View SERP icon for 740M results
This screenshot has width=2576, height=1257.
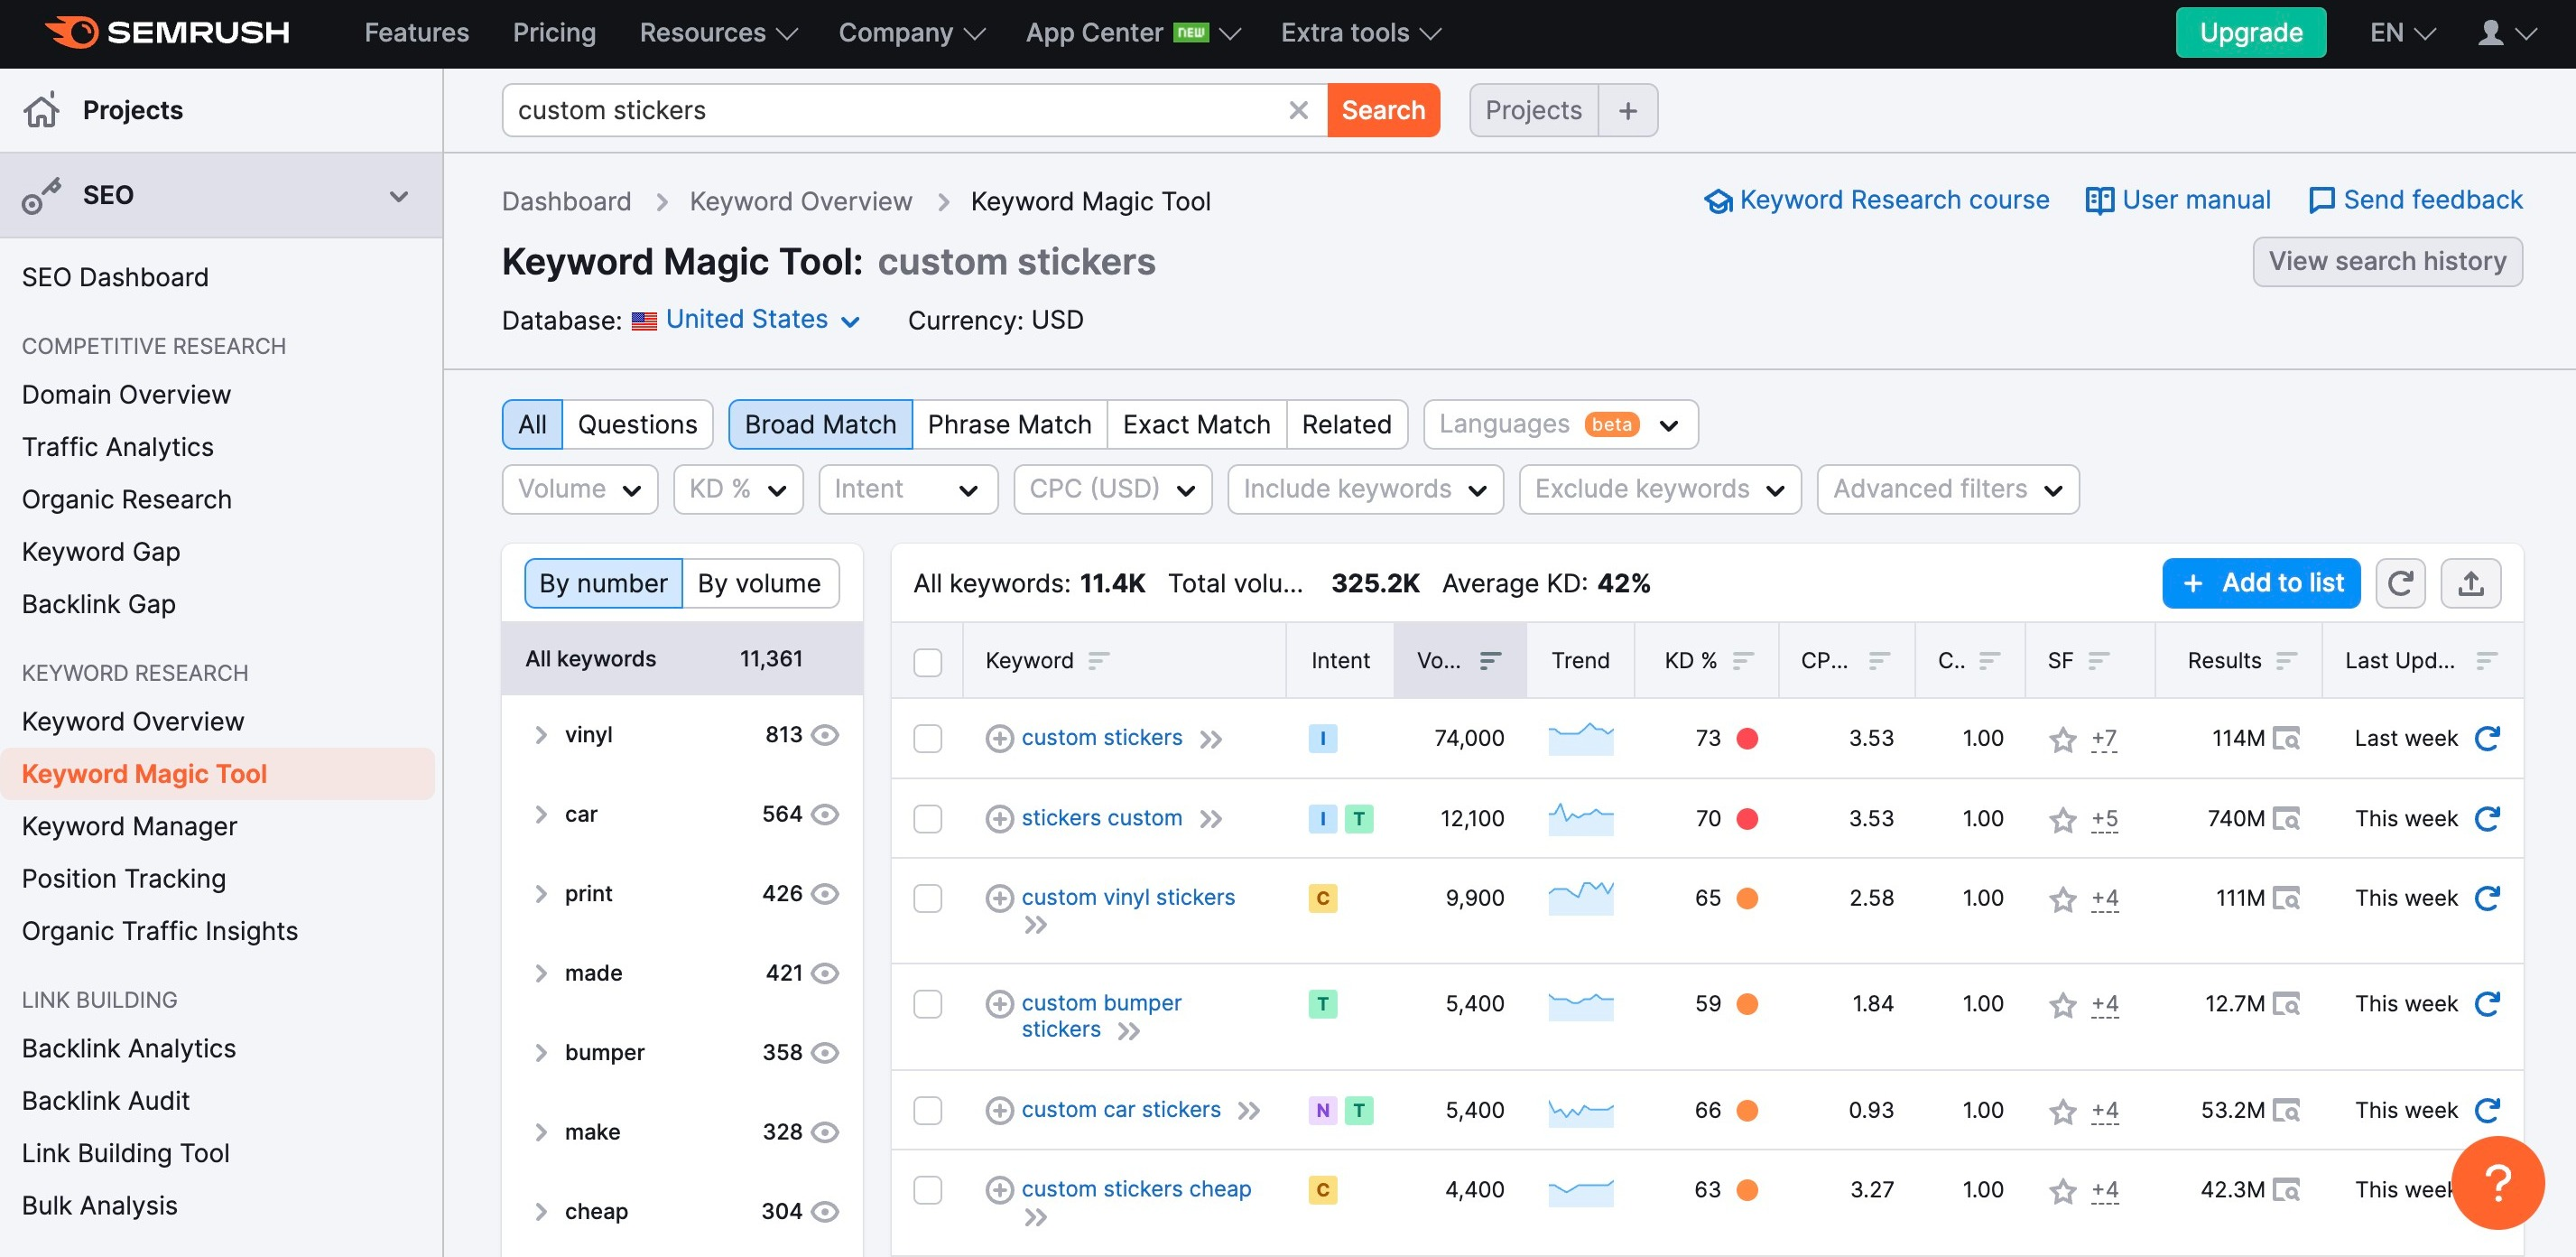click(2286, 819)
